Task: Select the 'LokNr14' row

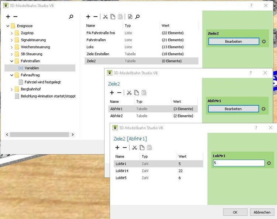Action: pos(158,171)
